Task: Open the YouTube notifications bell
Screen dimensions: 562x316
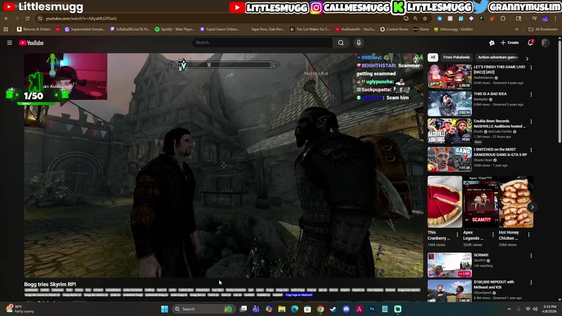Action: (530, 43)
